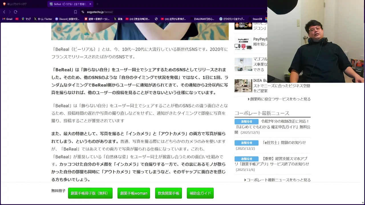Open the 遮音＋吸音が一つに bookmark
This screenshot has height=205, width=365.
[x=97, y=19]
